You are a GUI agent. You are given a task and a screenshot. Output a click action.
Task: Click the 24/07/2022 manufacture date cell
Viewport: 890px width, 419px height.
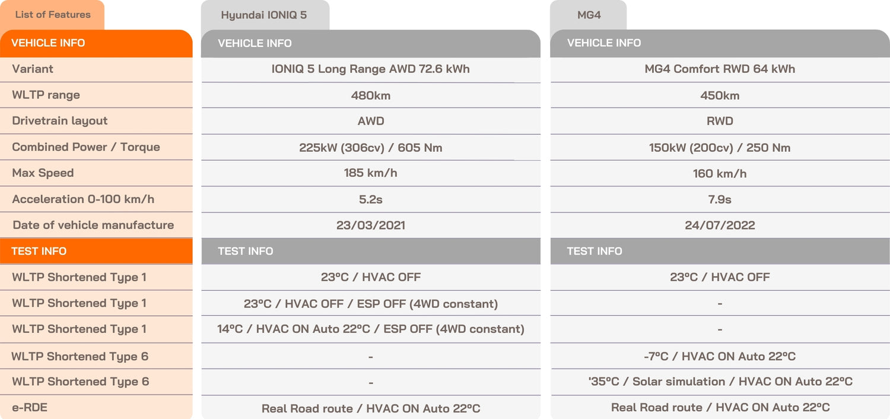(x=720, y=226)
